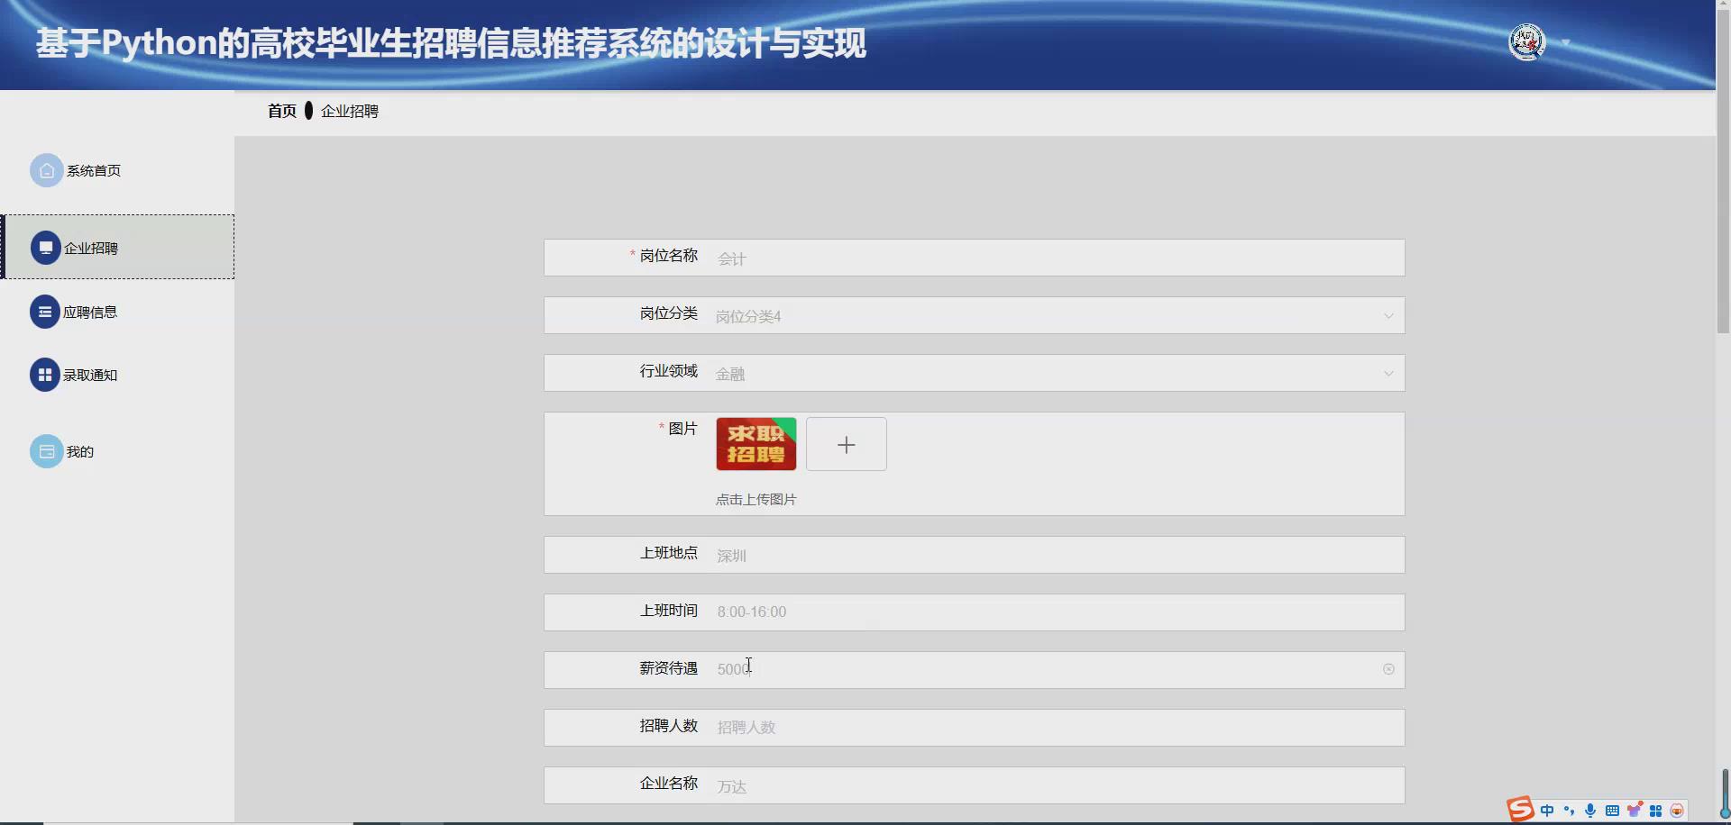The height and width of the screenshot is (825, 1731).
Task: Open the user avatar in header
Action: tap(1527, 42)
